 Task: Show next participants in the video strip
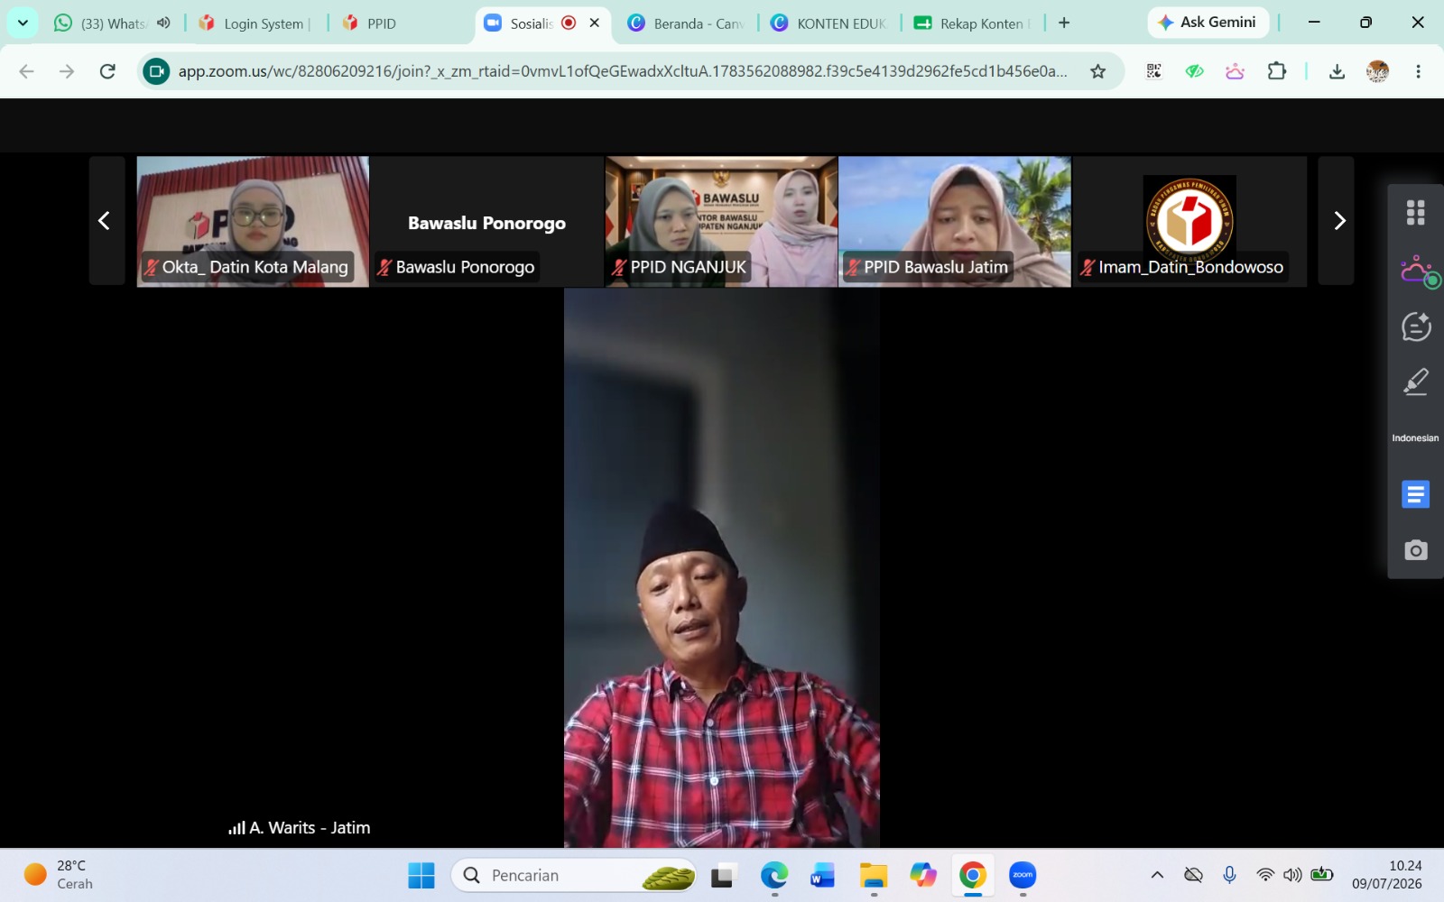click(1337, 221)
